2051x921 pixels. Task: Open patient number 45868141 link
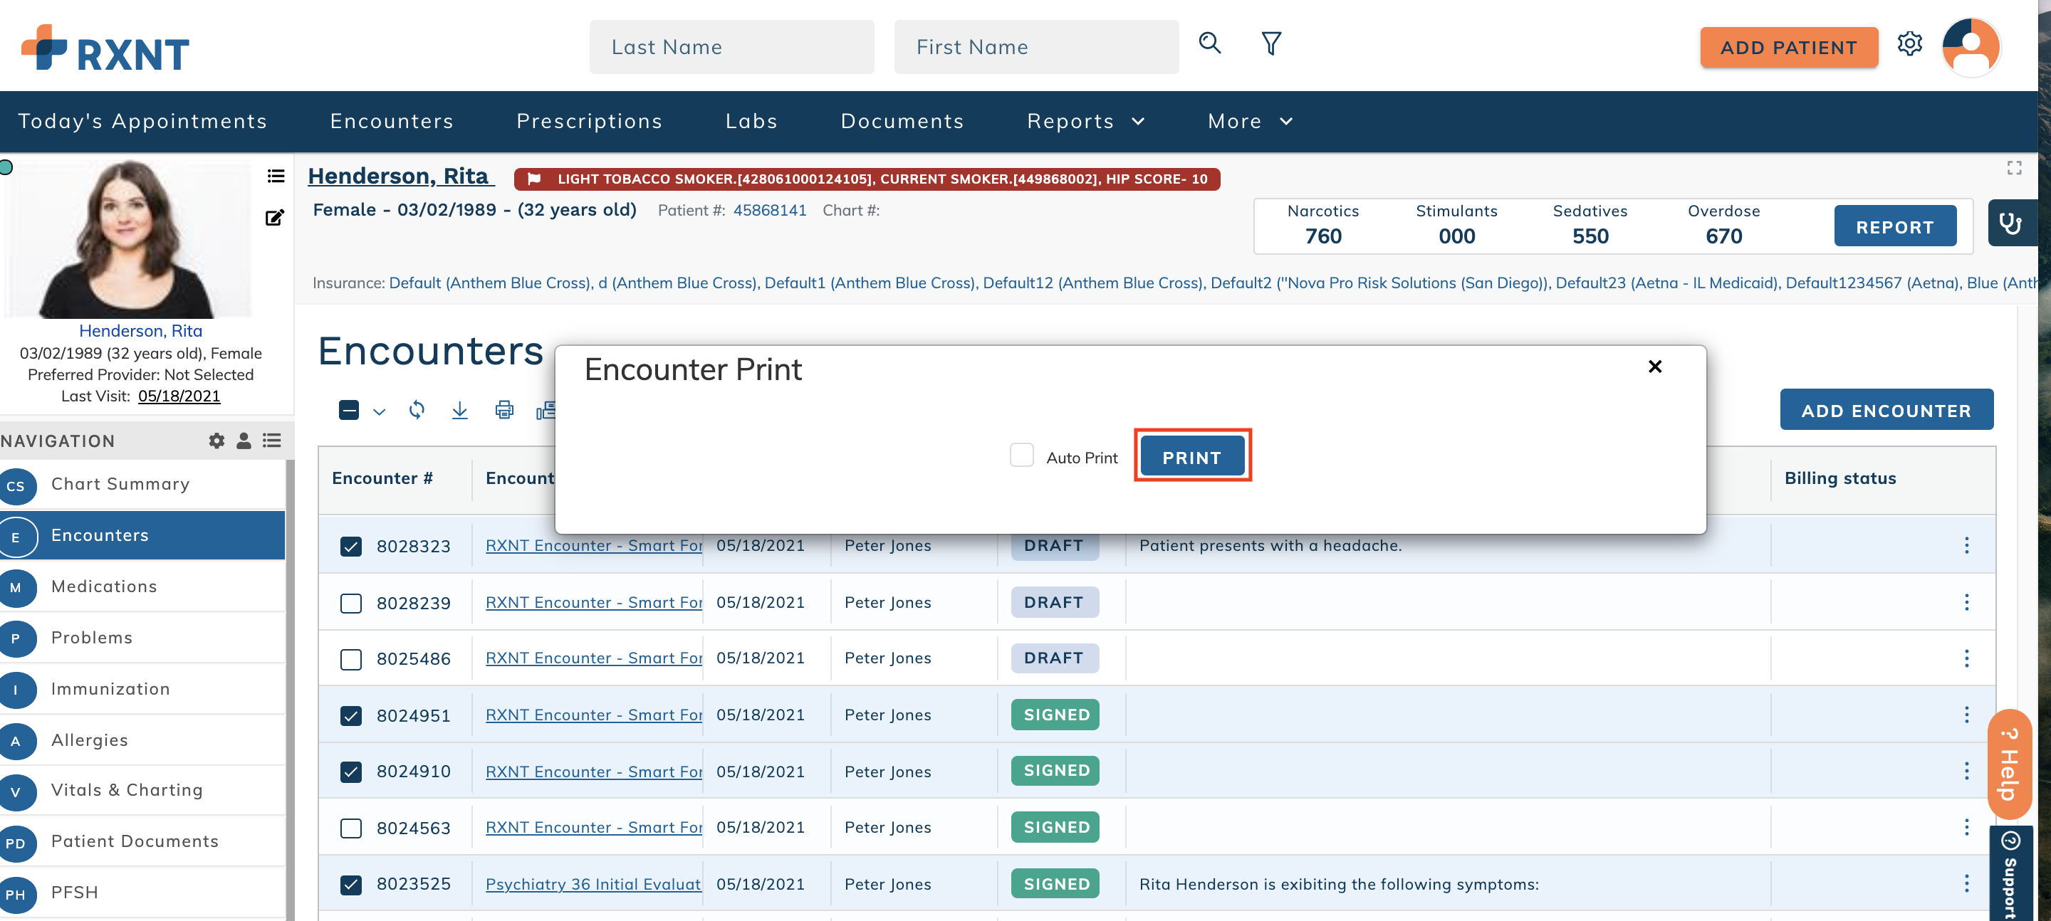(x=769, y=210)
